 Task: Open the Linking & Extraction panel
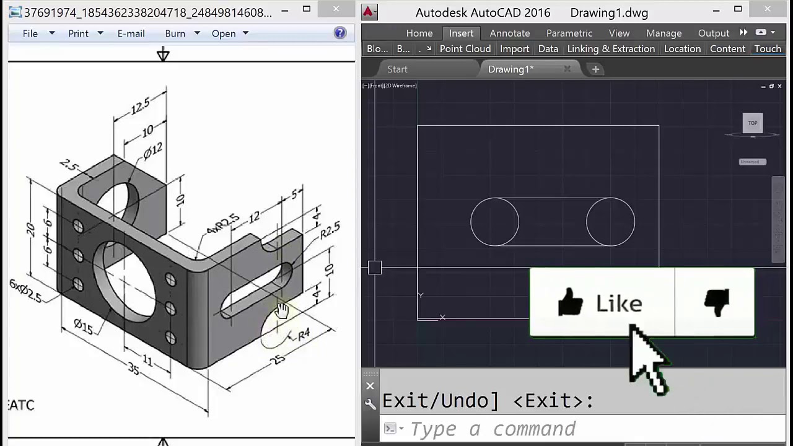coord(611,49)
